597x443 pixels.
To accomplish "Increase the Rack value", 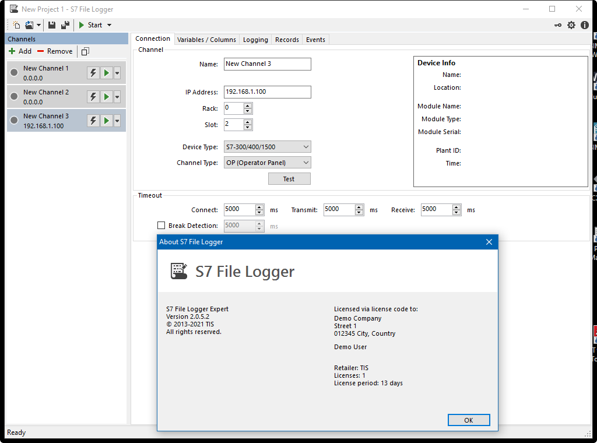I will 247,106.
